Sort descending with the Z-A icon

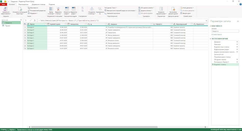[x=83, y=10]
